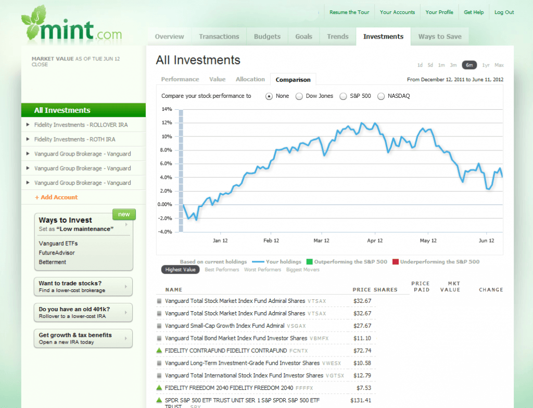Image resolution: width=533 pixels, height=408 pixels.
Task: Open the Ways to Save tab
Action: pyautogui.click(x=440, y=37)
